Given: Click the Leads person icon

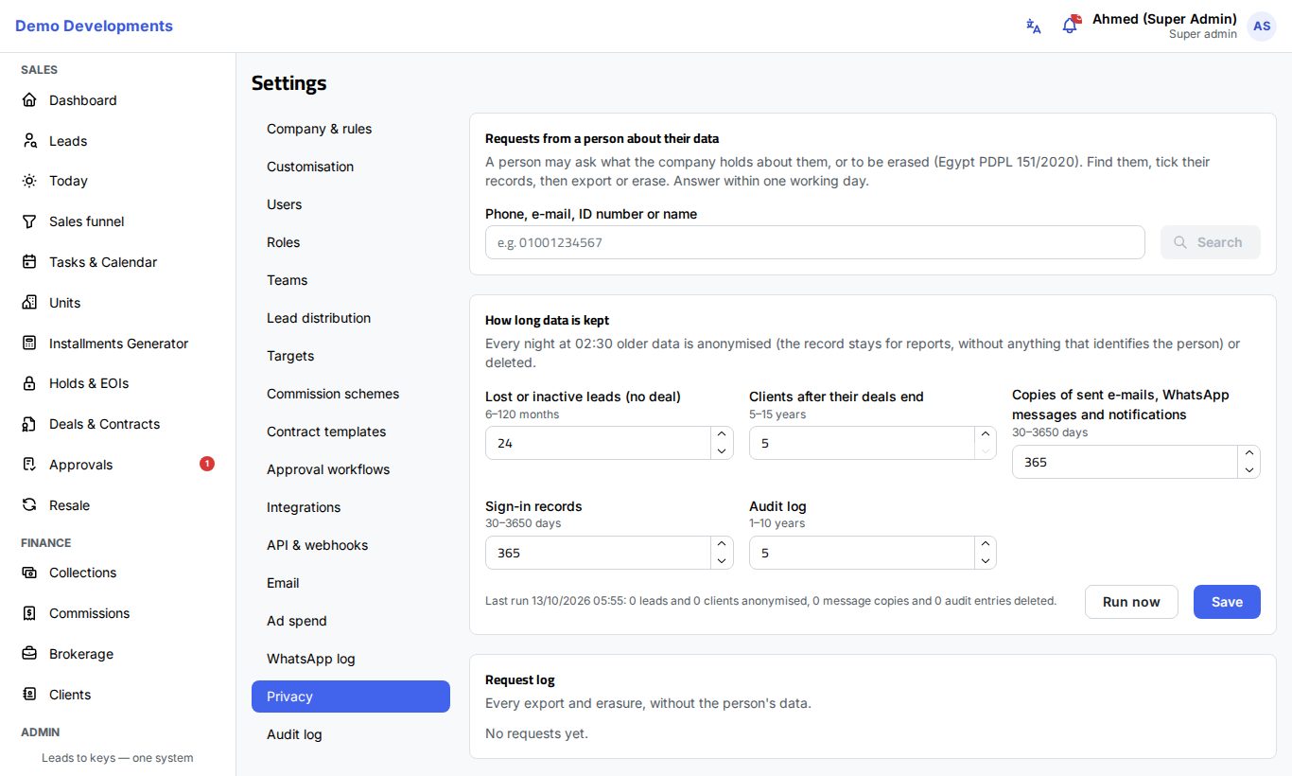Looking at the screenshot, I should [x=29, y=141].
